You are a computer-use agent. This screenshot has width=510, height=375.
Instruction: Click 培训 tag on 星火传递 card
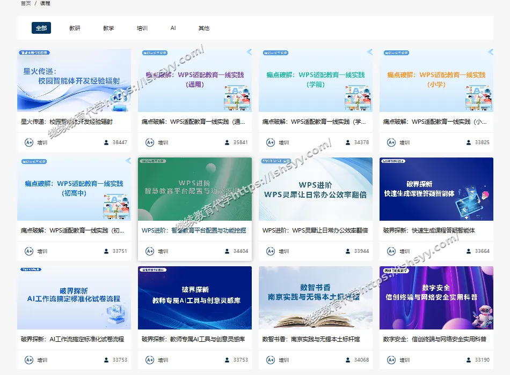coord(42,142)
